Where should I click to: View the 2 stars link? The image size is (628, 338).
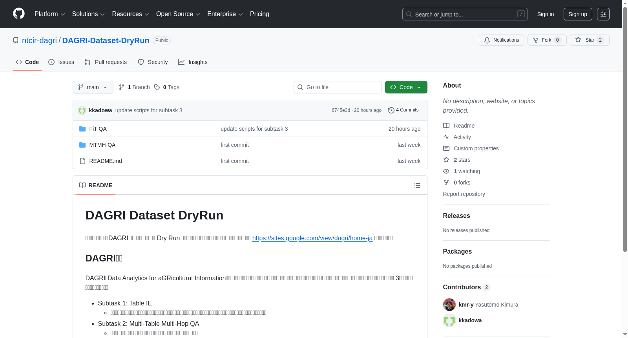pyautogui.click(x=457, y=160)
